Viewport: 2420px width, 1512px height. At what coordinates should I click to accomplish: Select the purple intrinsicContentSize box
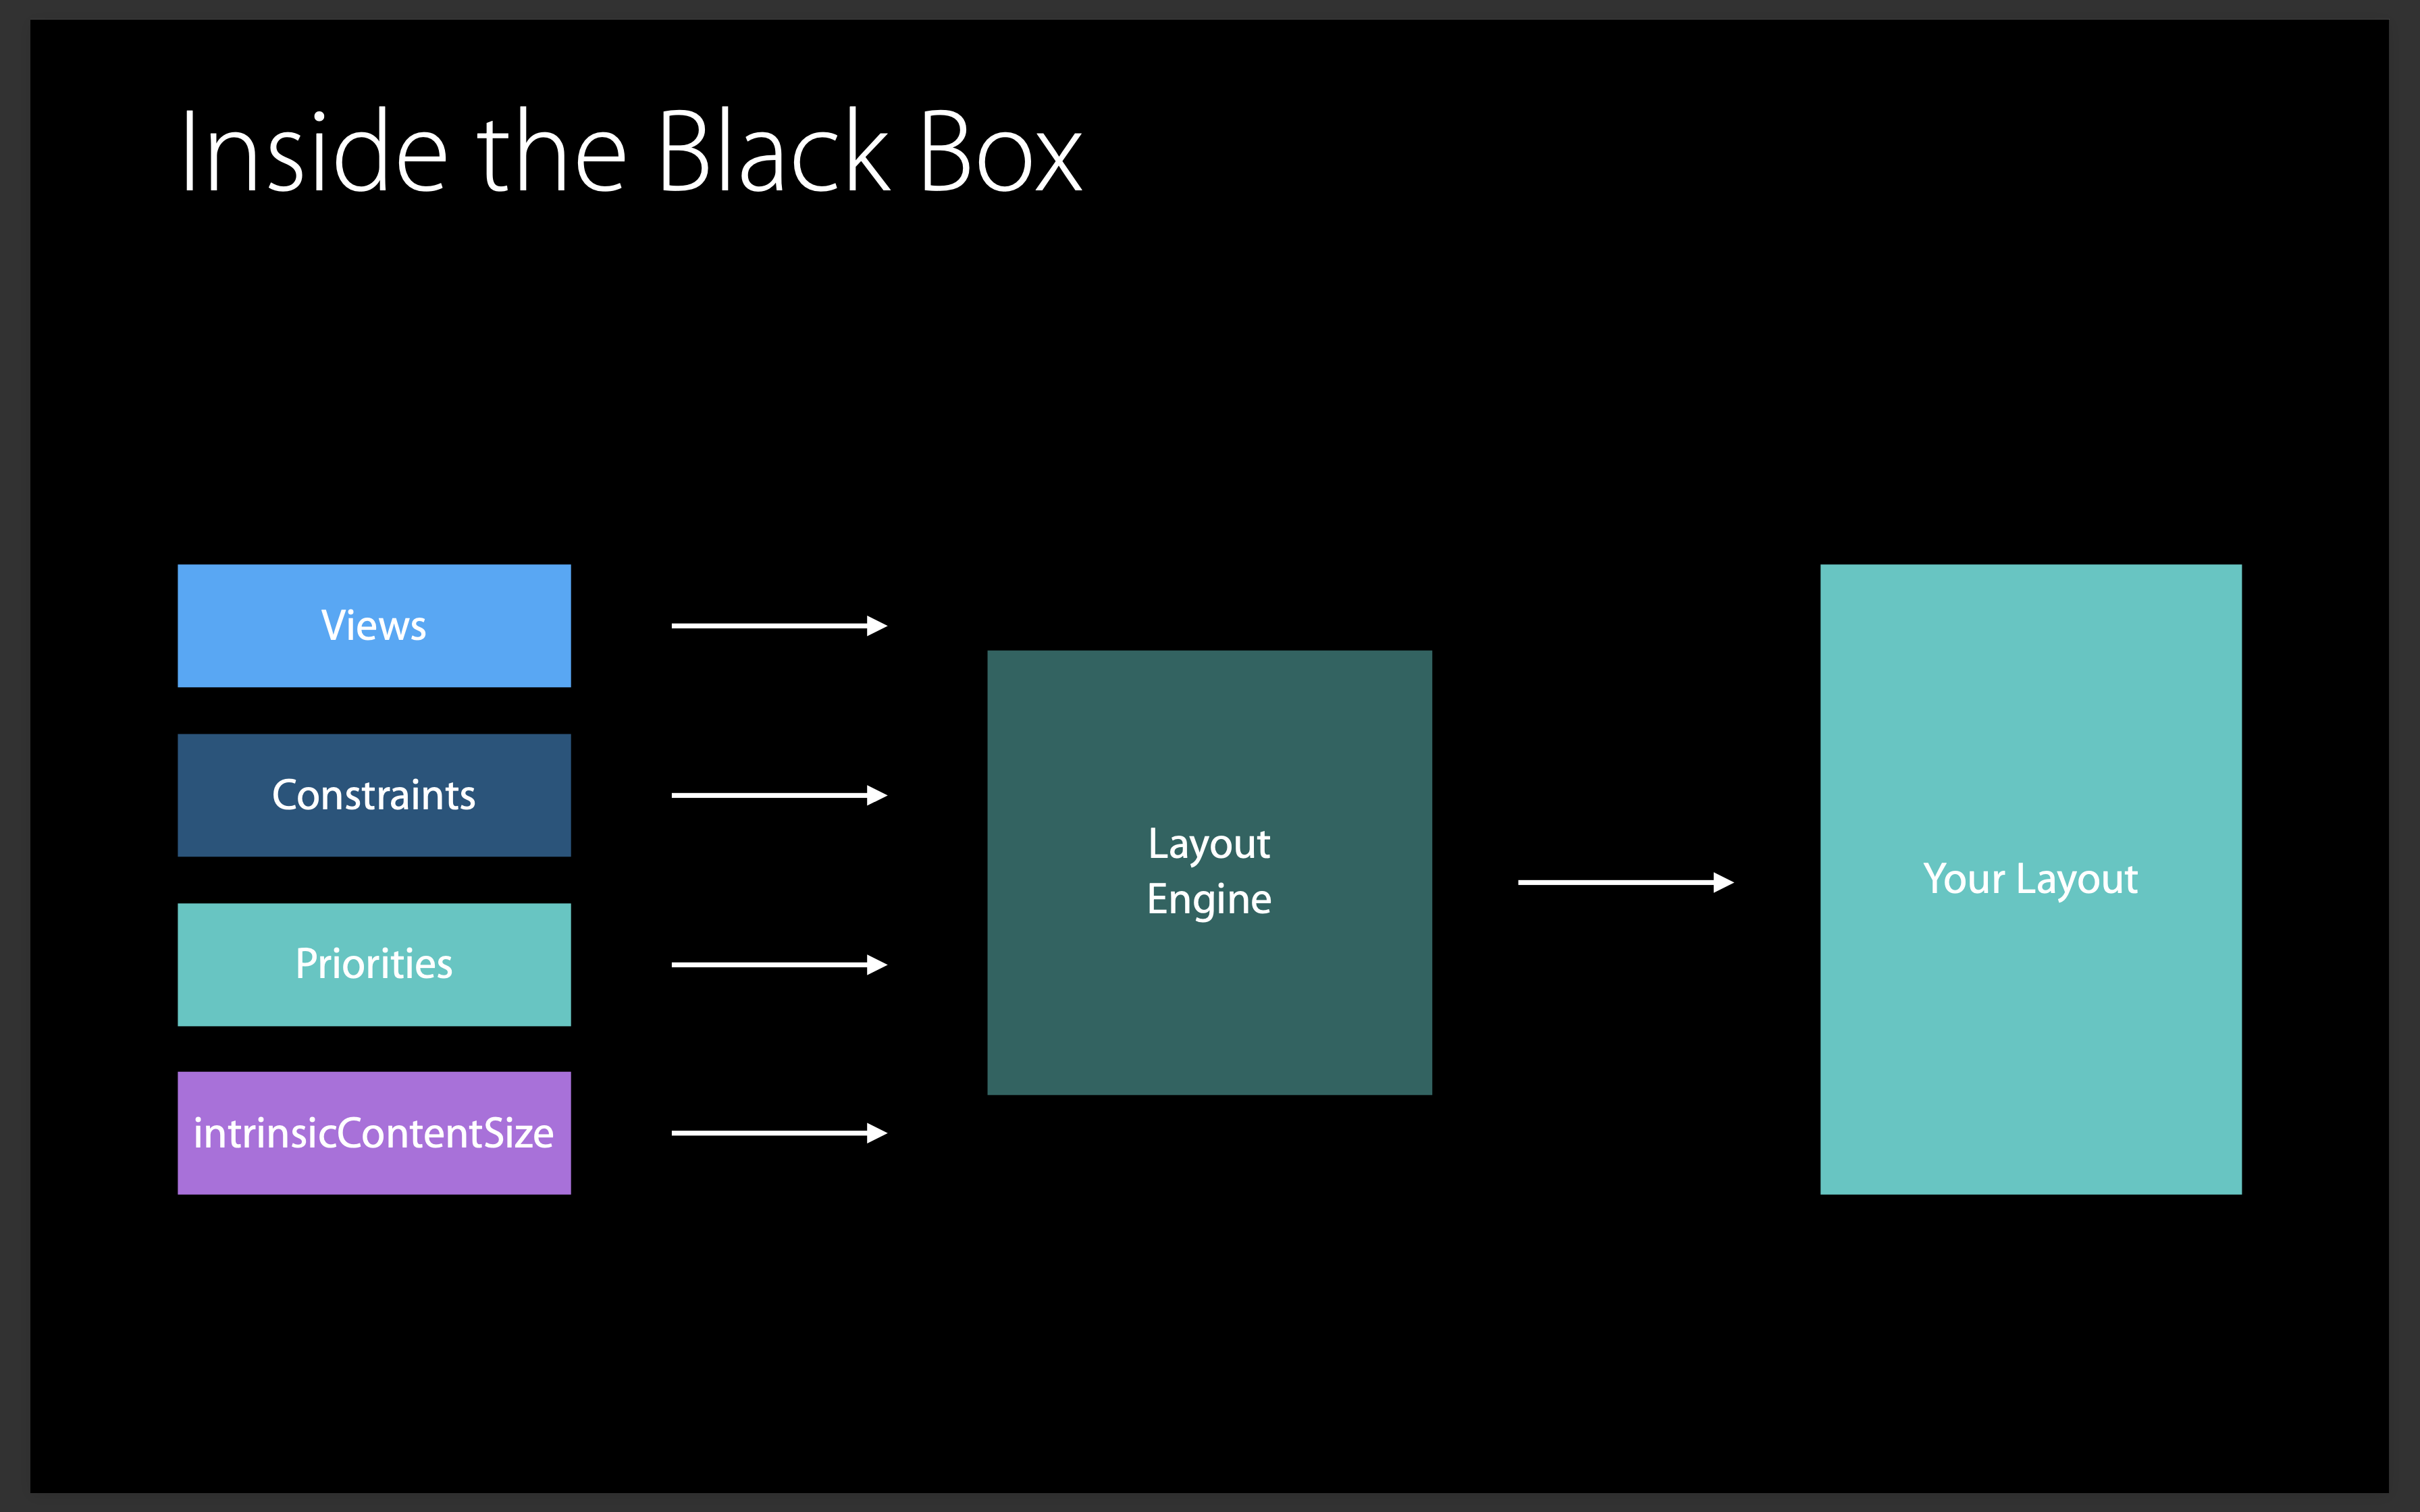click(374, 1133)
